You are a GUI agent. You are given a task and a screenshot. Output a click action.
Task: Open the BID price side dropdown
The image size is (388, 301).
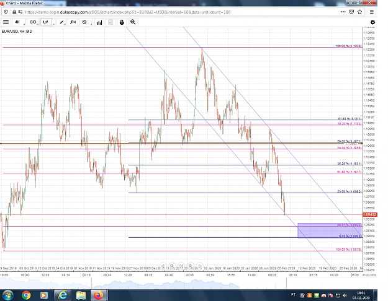(x=33, y=22)
